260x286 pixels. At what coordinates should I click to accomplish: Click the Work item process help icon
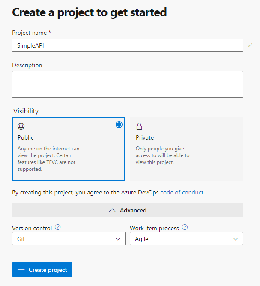point(185,227)
